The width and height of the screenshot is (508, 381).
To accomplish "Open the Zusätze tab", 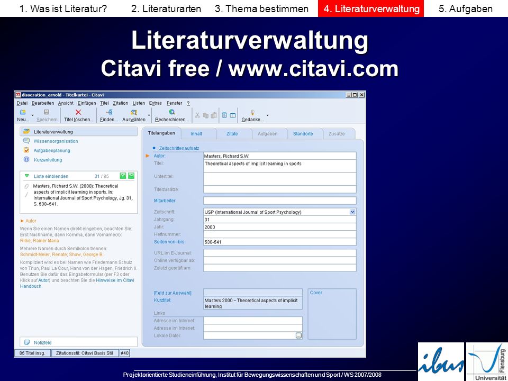I will coord(337,133).
